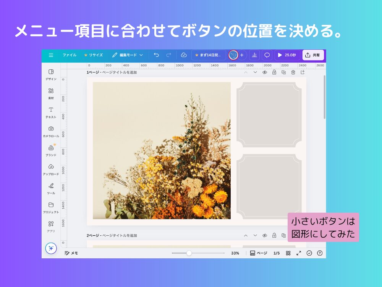
Task: Open the アップロード (Uploads) panel
Action: [51, 169]
